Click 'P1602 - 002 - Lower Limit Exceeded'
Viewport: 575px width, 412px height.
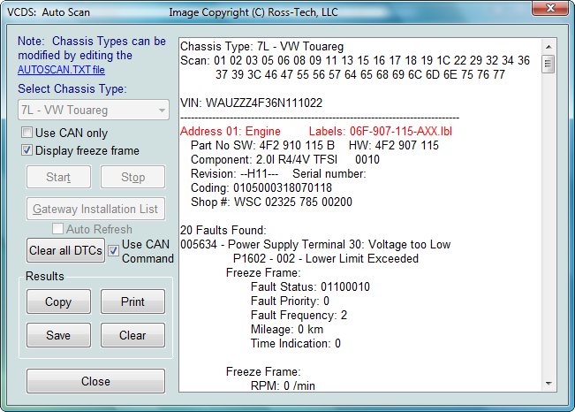[x=326, y=258]
